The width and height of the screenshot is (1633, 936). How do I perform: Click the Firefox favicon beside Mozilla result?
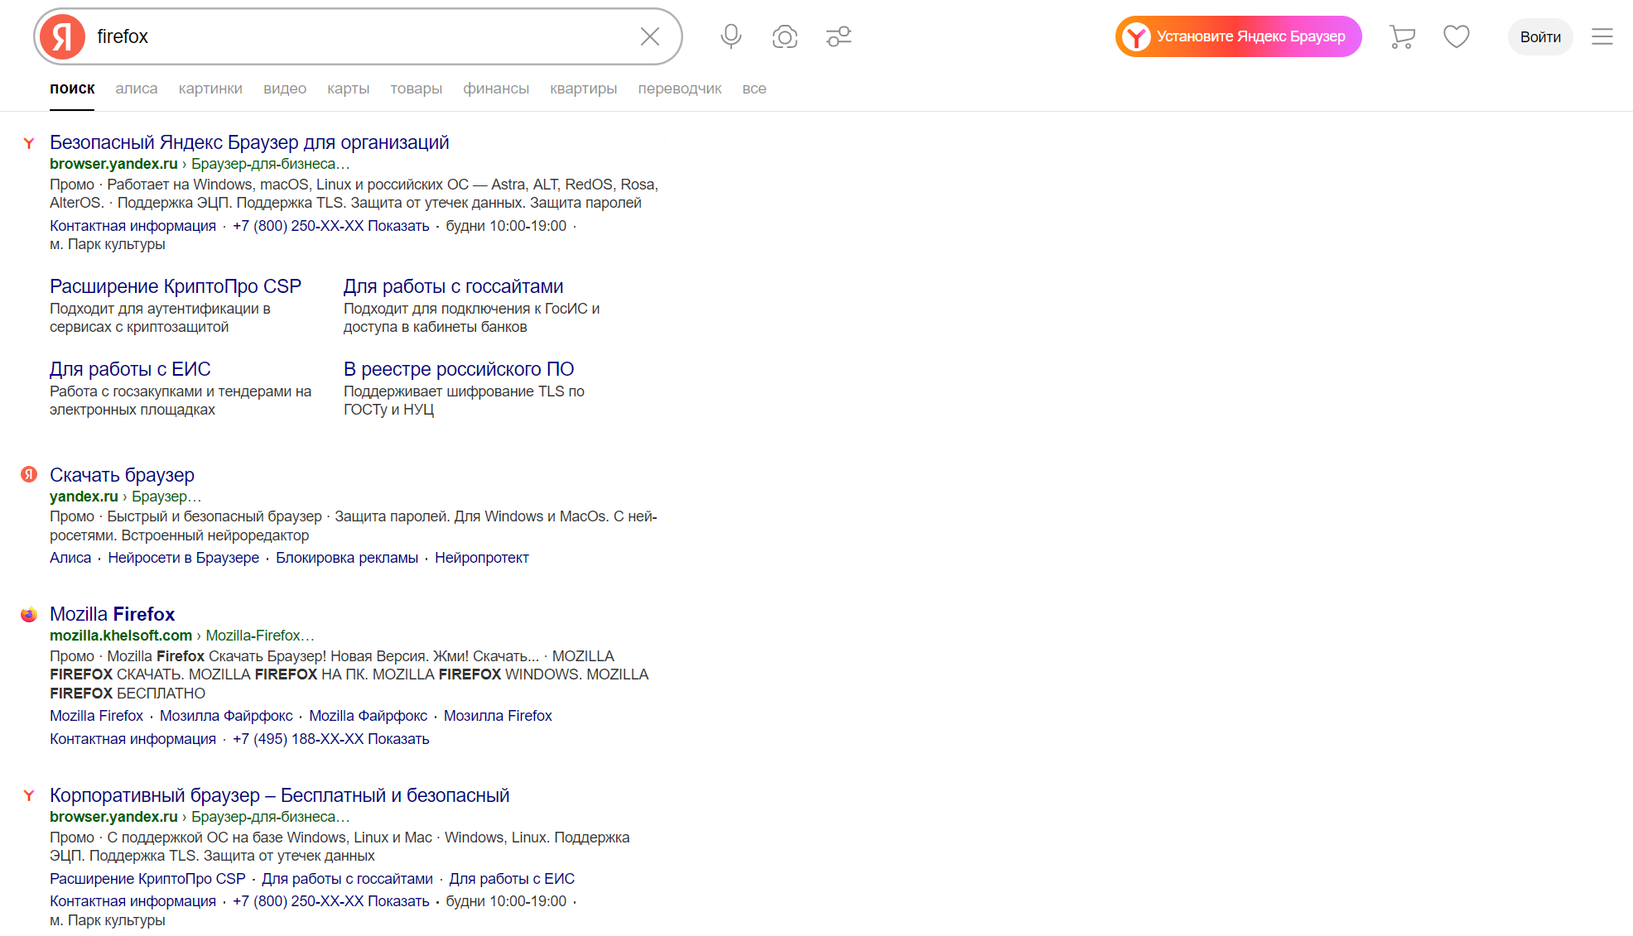[29, 614]
